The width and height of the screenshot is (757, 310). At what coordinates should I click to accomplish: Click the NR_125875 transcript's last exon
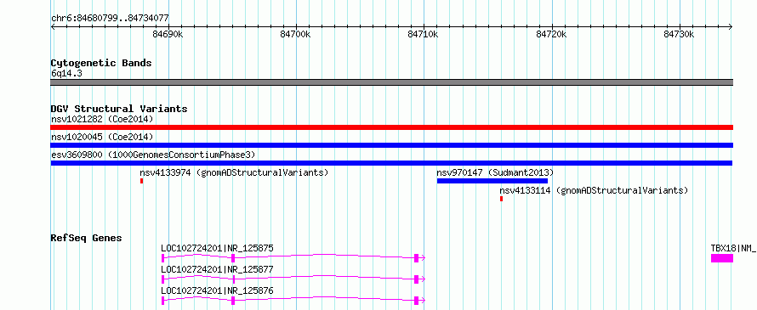pyautogui.click(x=416, y=258)
